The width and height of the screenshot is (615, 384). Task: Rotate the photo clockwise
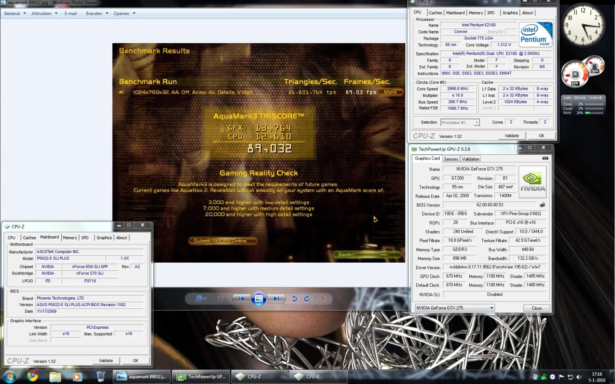(x=307, y=298)
